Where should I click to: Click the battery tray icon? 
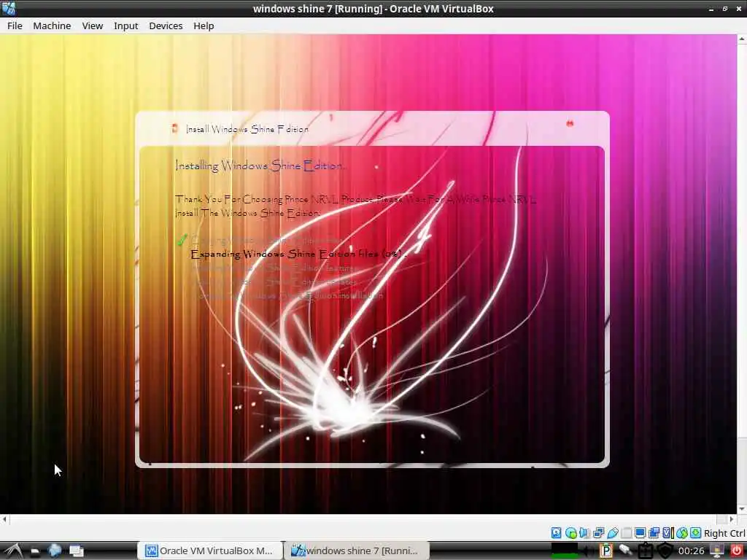coord(646,551)
